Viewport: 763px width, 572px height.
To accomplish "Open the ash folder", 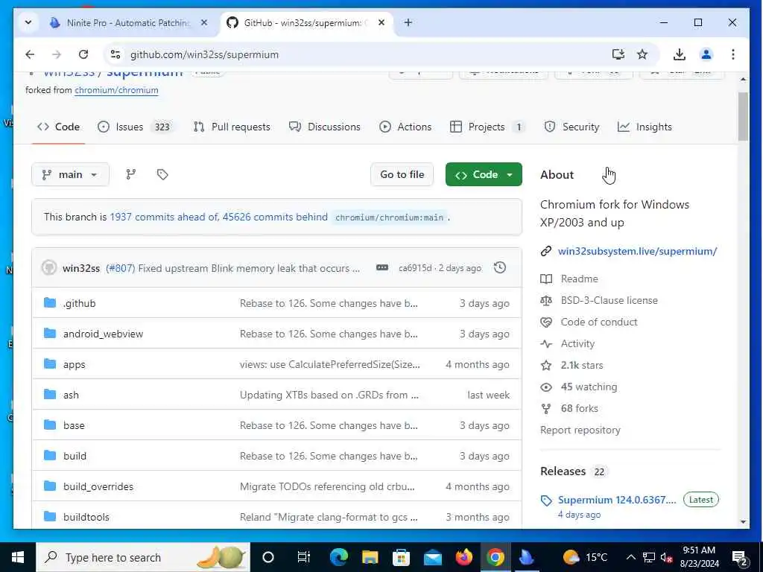I will [71, 395].
